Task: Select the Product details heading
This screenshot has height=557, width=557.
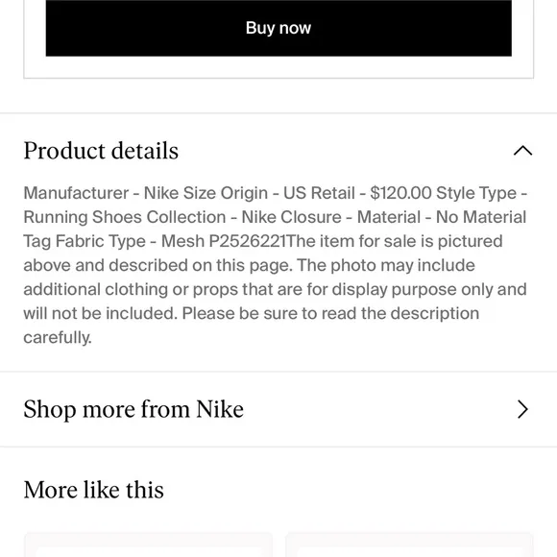Action: [101, 151]
